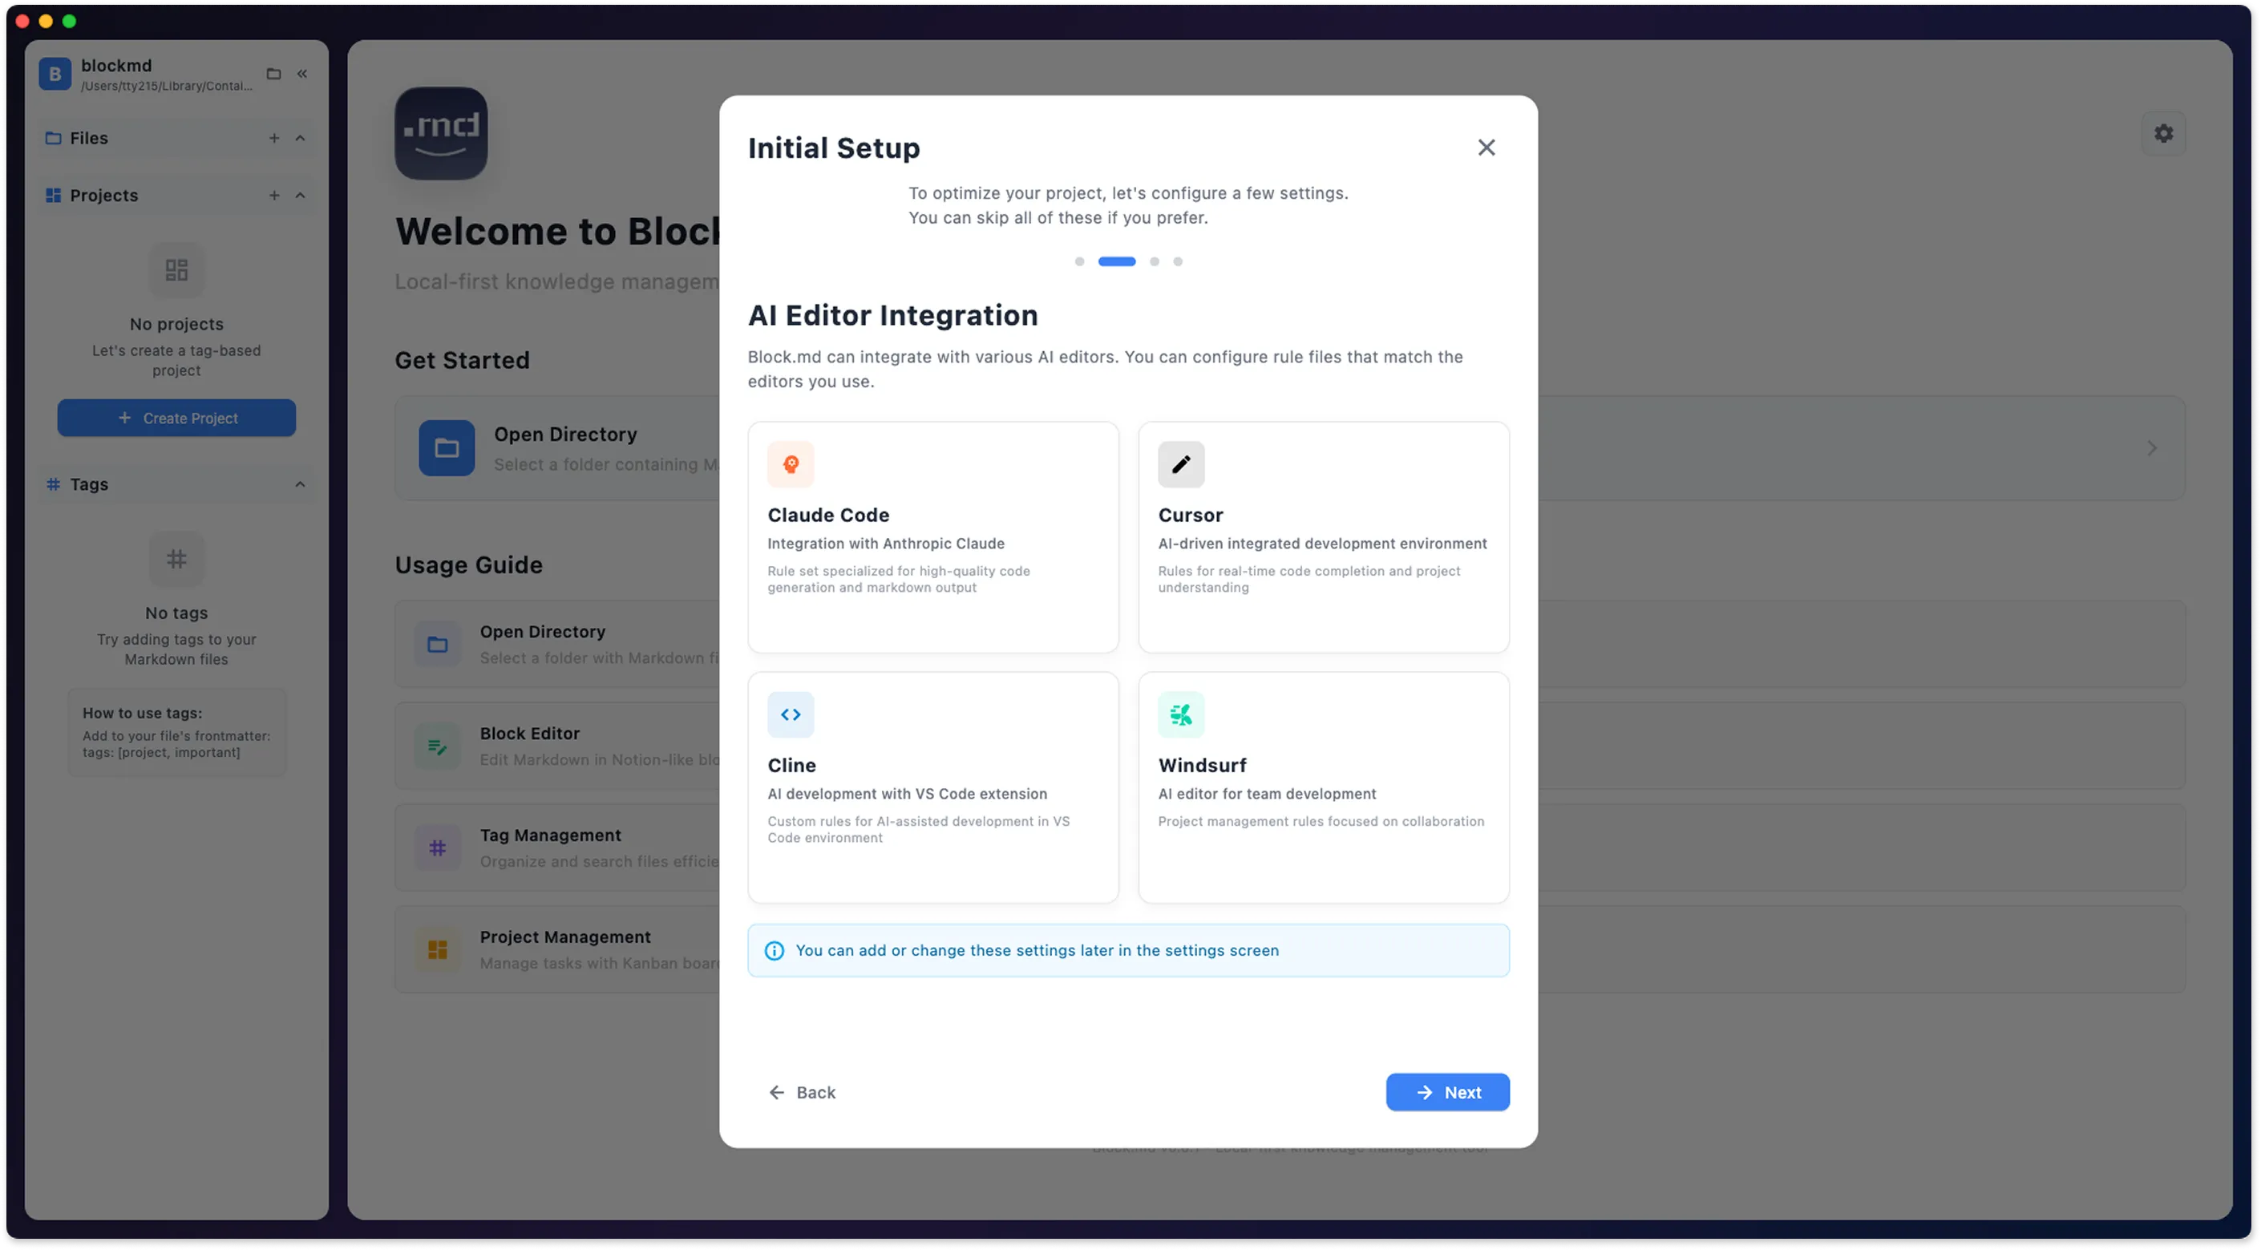Choose the Cursor editor card
2261x1250 pixels.
point(1324,536)
